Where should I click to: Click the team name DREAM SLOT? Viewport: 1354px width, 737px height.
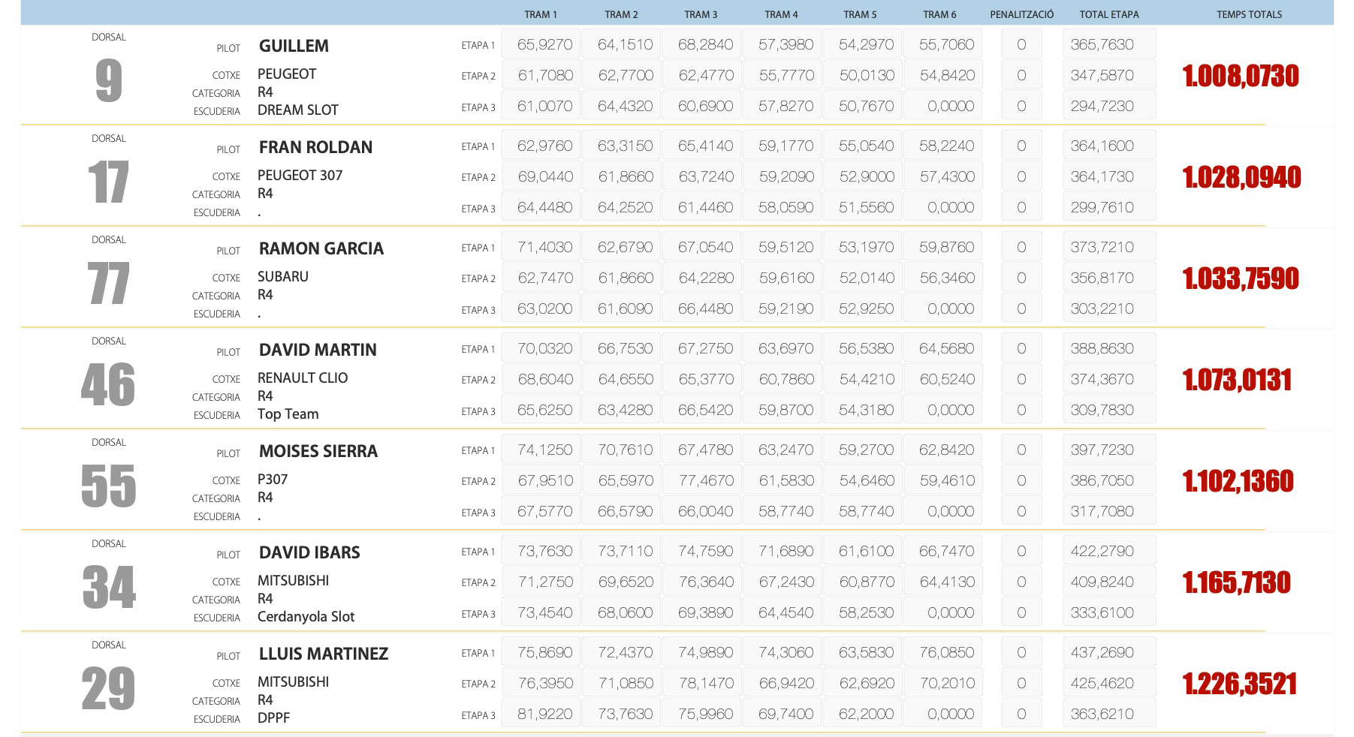[297, 110]
